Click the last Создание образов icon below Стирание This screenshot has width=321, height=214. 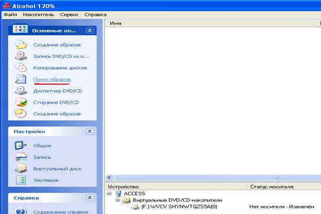tap(21, 113)
